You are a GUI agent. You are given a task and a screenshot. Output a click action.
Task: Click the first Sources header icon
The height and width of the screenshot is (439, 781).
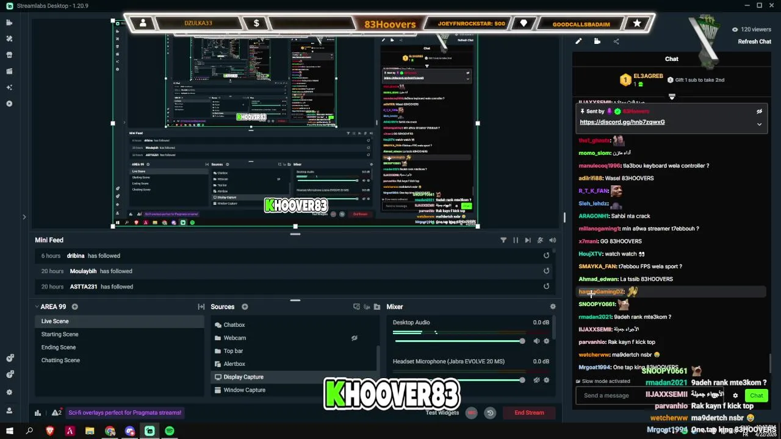[x=357, y=307]
